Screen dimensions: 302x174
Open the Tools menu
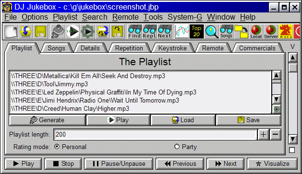pos(153,17)
